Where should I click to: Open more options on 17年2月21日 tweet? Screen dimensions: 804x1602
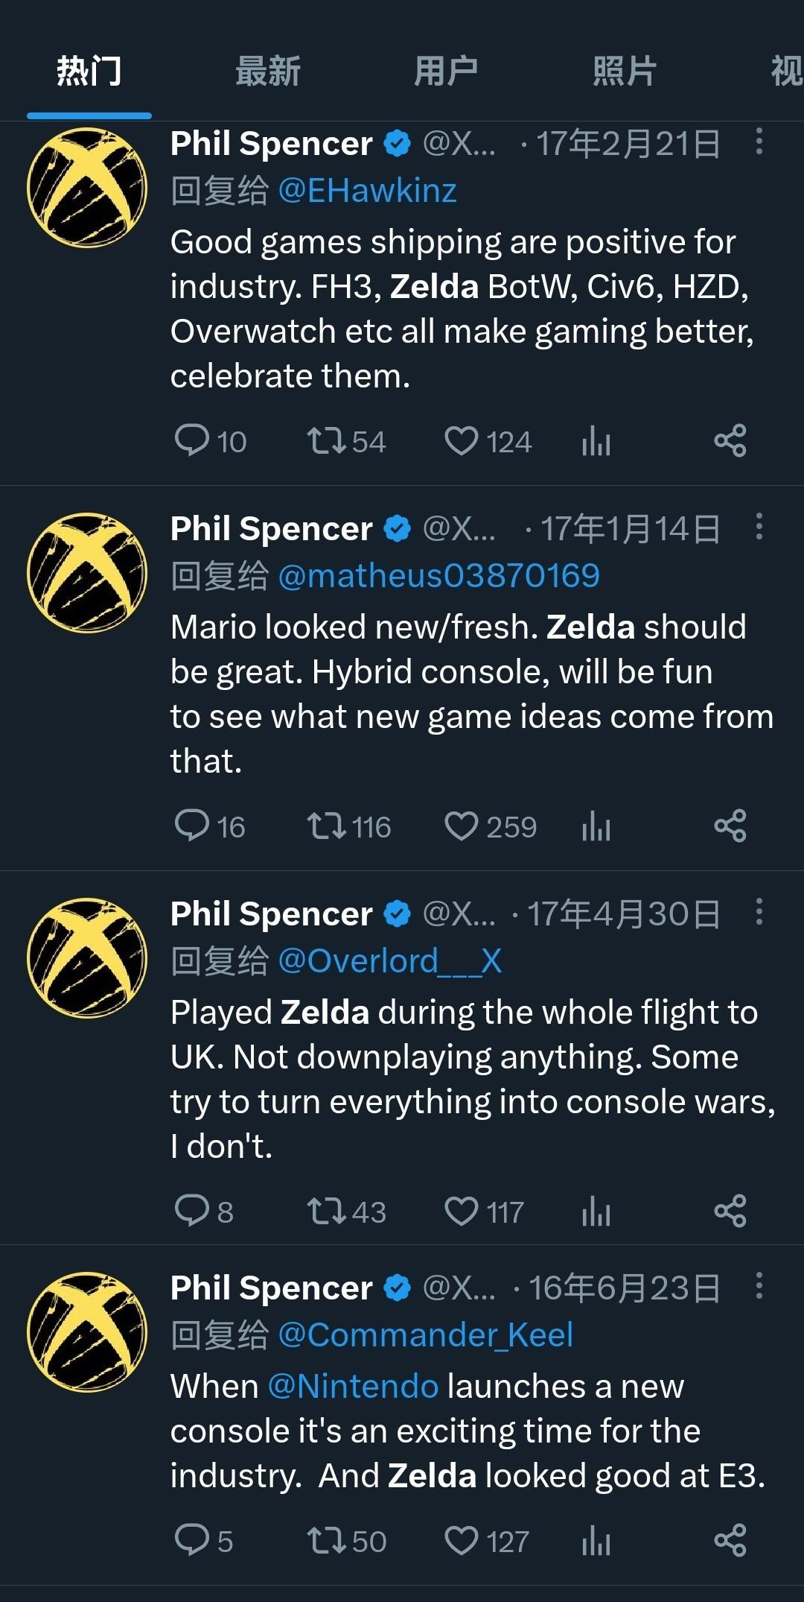(x=759, y=142)
